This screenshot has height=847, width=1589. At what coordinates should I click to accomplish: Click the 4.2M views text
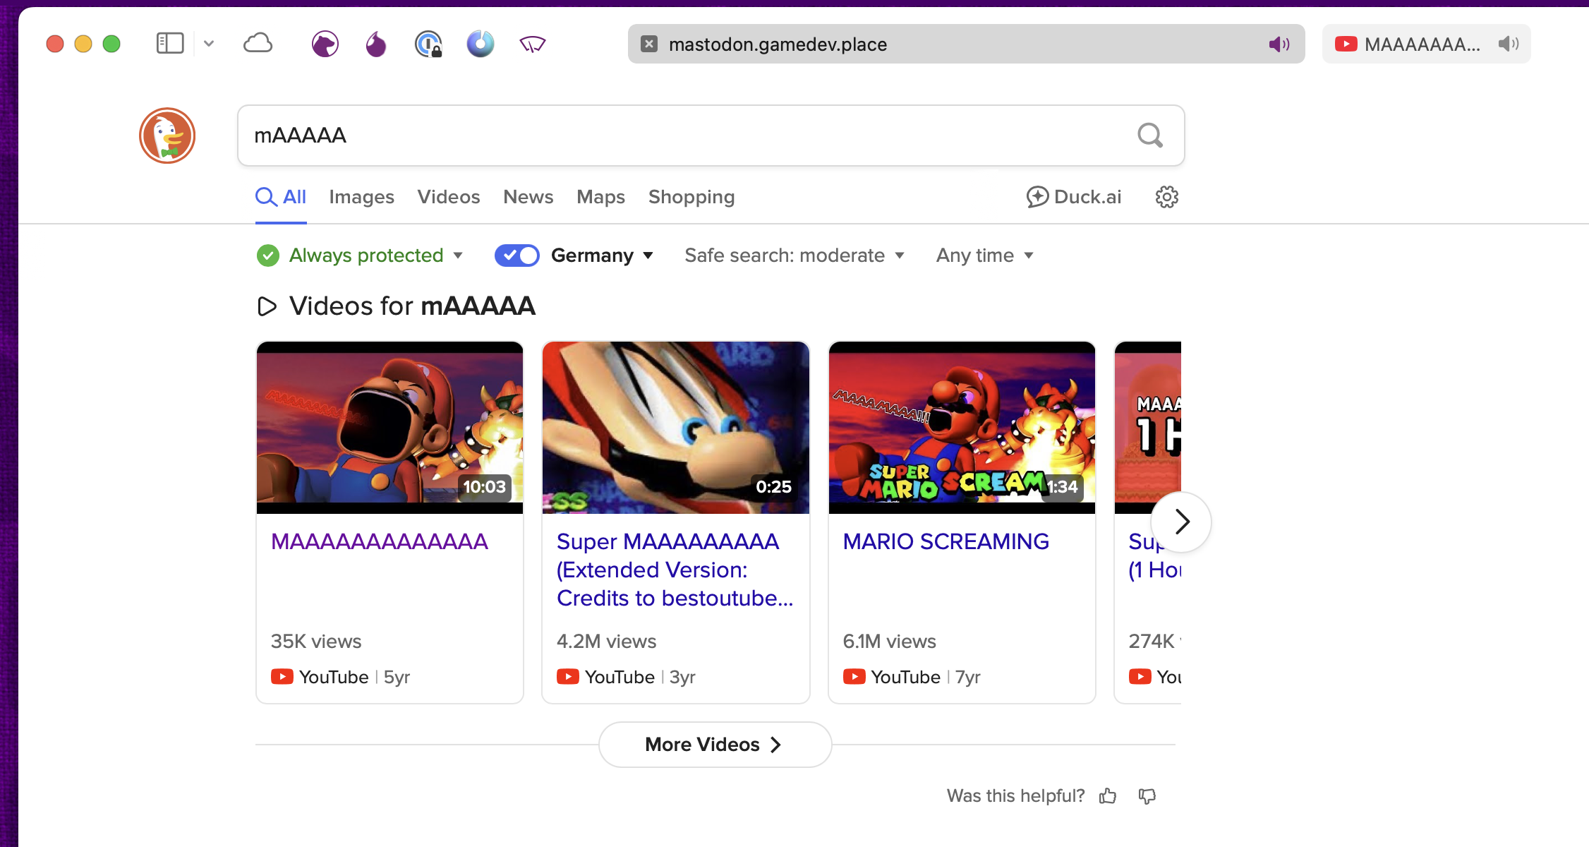tap(607, 642)
